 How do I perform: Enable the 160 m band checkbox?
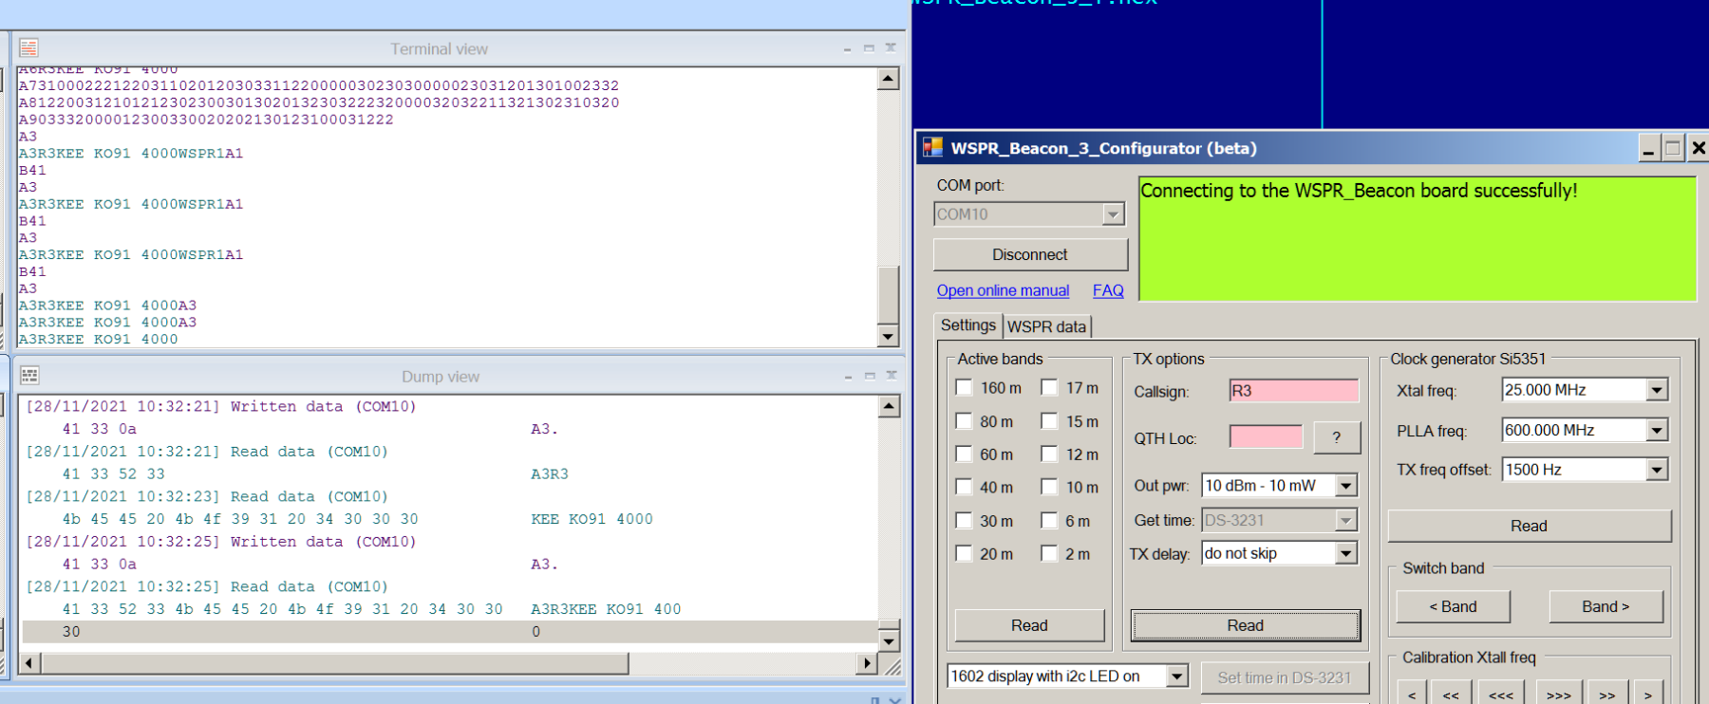(x=965, y=387)
